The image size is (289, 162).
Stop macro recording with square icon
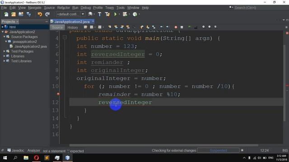[182, 27]
